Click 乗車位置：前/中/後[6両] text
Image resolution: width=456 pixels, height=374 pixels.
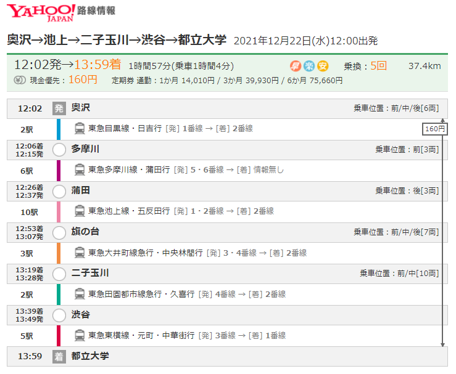click(x=396, y=108)
